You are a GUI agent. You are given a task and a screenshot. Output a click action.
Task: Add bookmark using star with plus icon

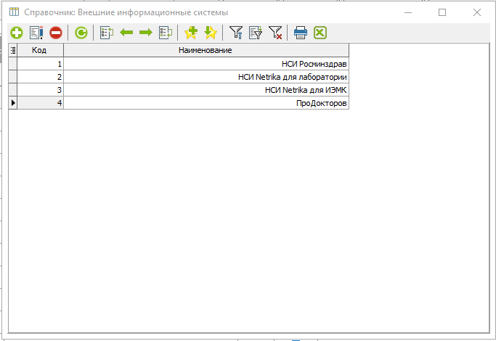click(191, 33)
